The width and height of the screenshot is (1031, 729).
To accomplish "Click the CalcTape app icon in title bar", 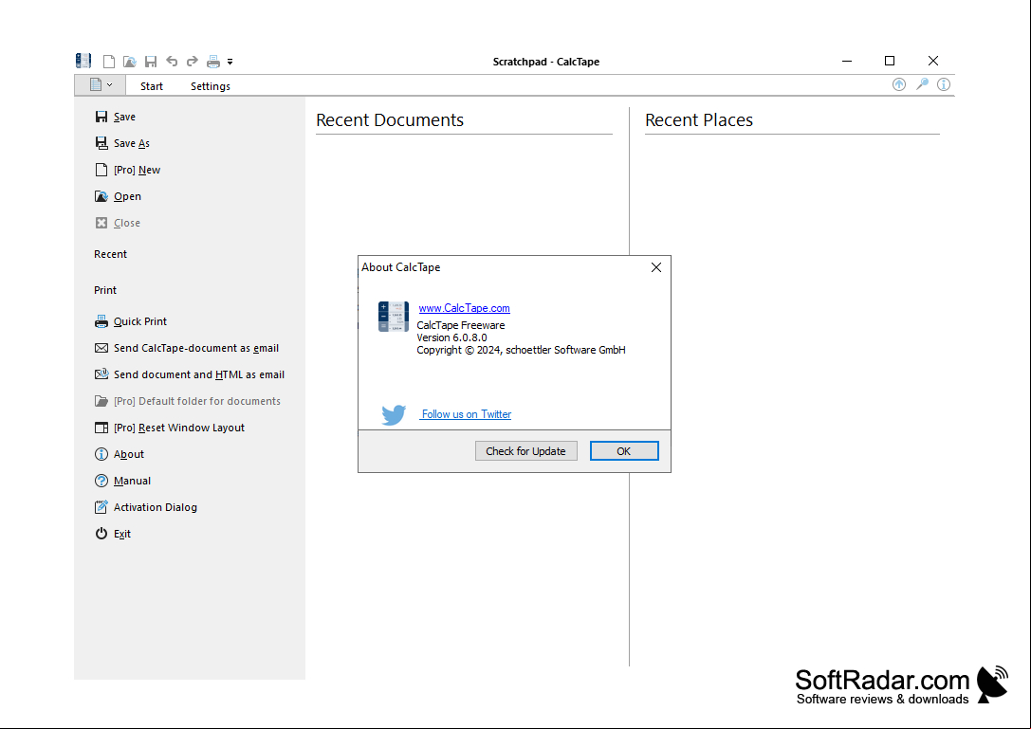I will 83,61.
